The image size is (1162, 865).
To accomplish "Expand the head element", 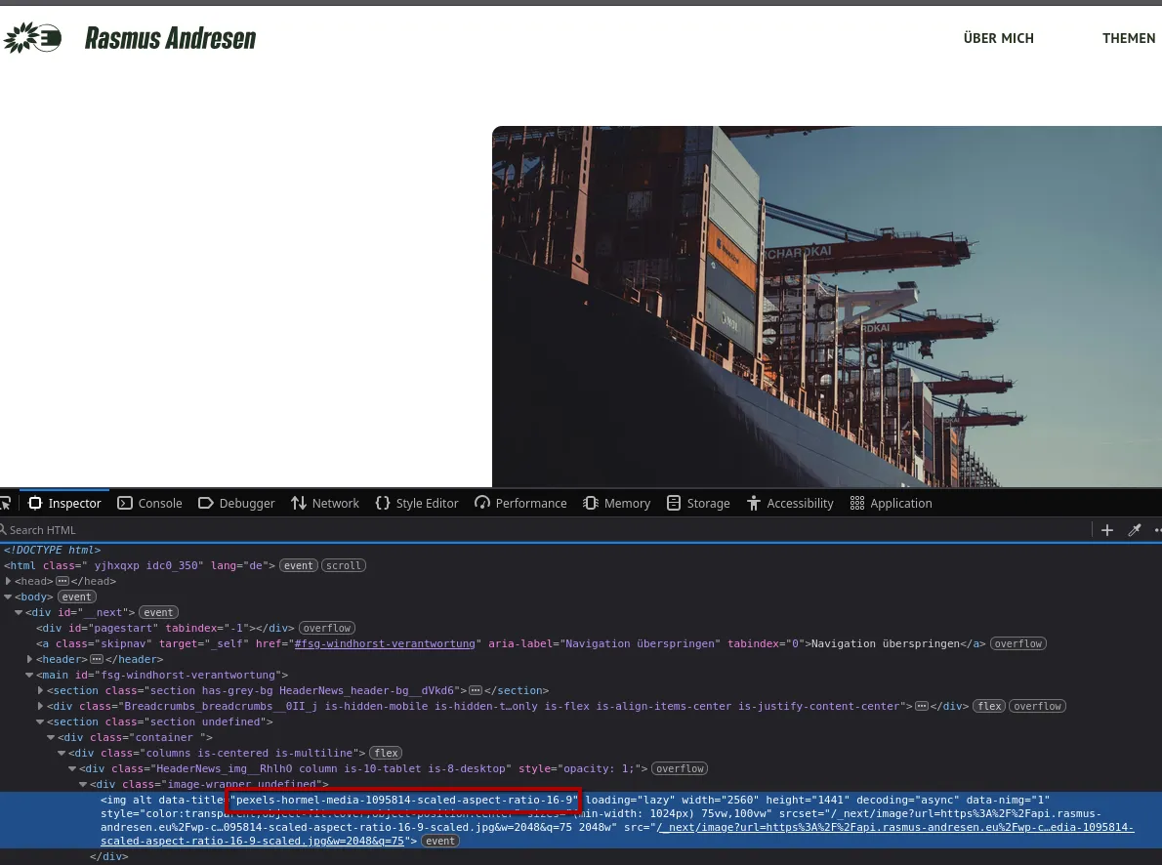I will (8, 581).
